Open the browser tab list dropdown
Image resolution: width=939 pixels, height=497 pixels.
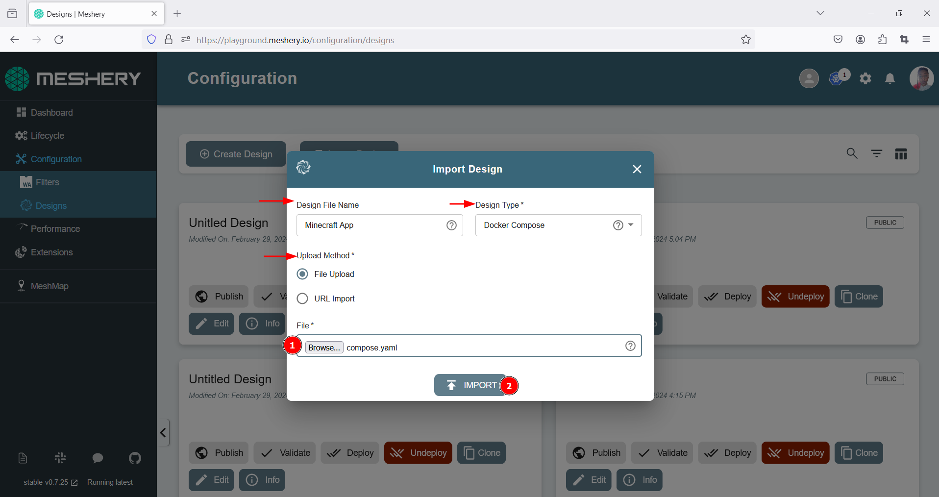point(820,13)
